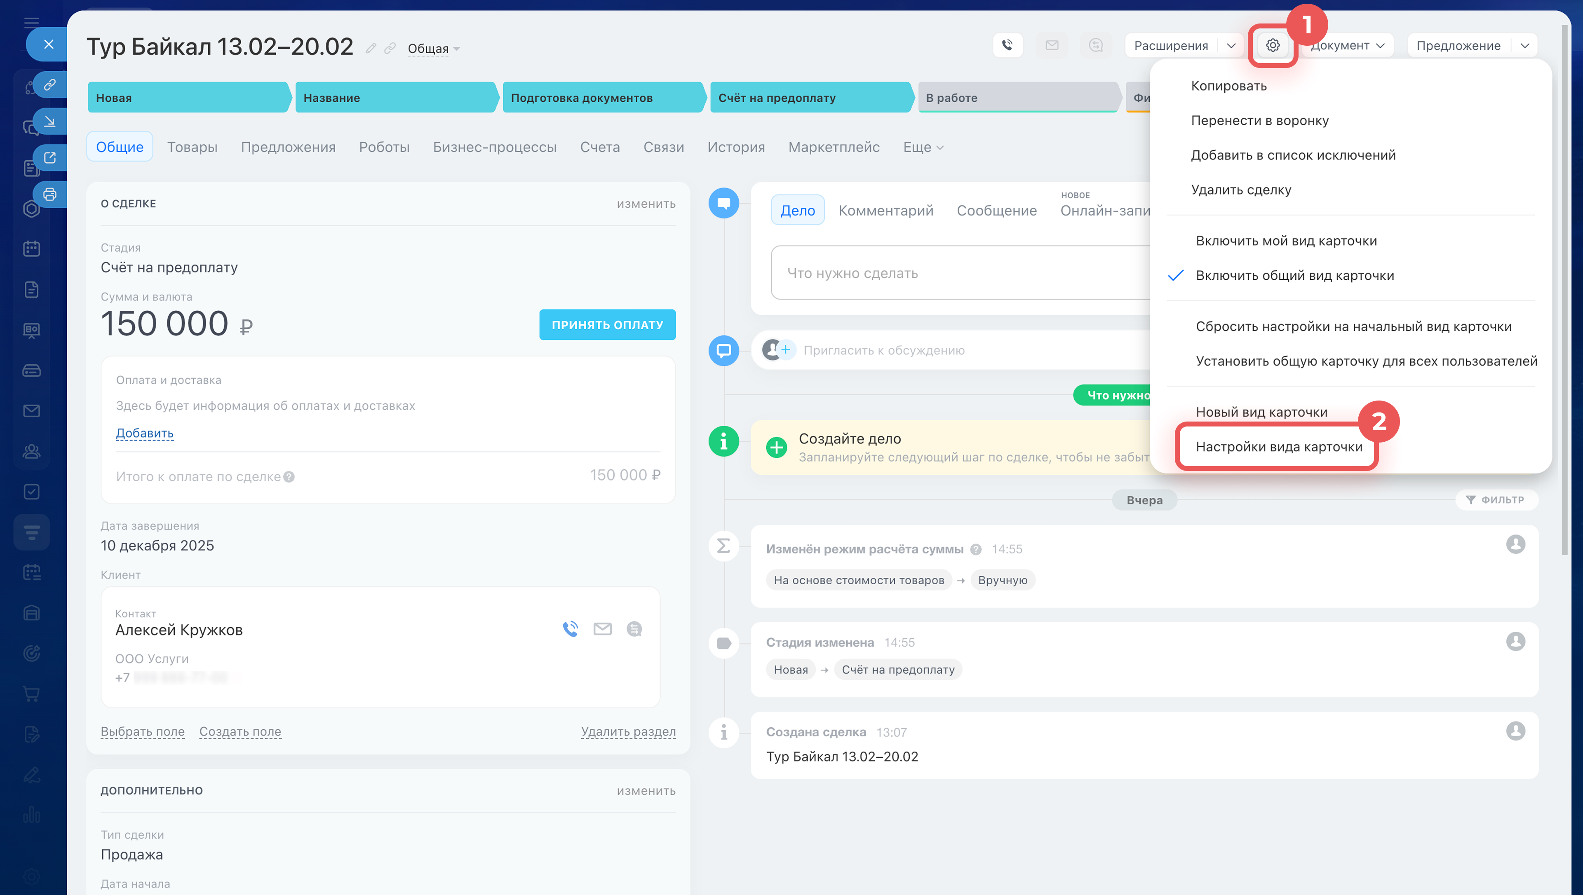Click the green plus icon near Создайте дело
Image resolution: width=1583 pixels, height=895 pixels.
(x=776, y=447)
